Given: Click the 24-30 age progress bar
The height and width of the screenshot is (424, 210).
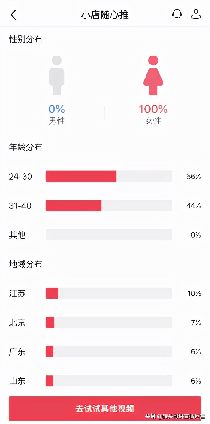Looking at the screenshot, I should pyautogui.click(x=109, y=176).
